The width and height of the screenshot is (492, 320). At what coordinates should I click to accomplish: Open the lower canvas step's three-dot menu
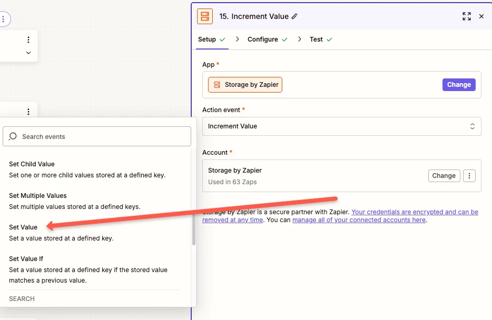(x=28, y=112)
